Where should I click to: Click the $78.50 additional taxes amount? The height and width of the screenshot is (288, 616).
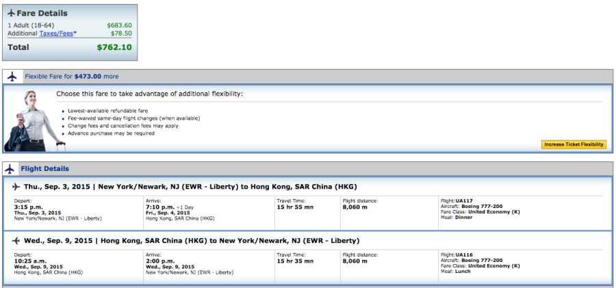pos(121,33)
